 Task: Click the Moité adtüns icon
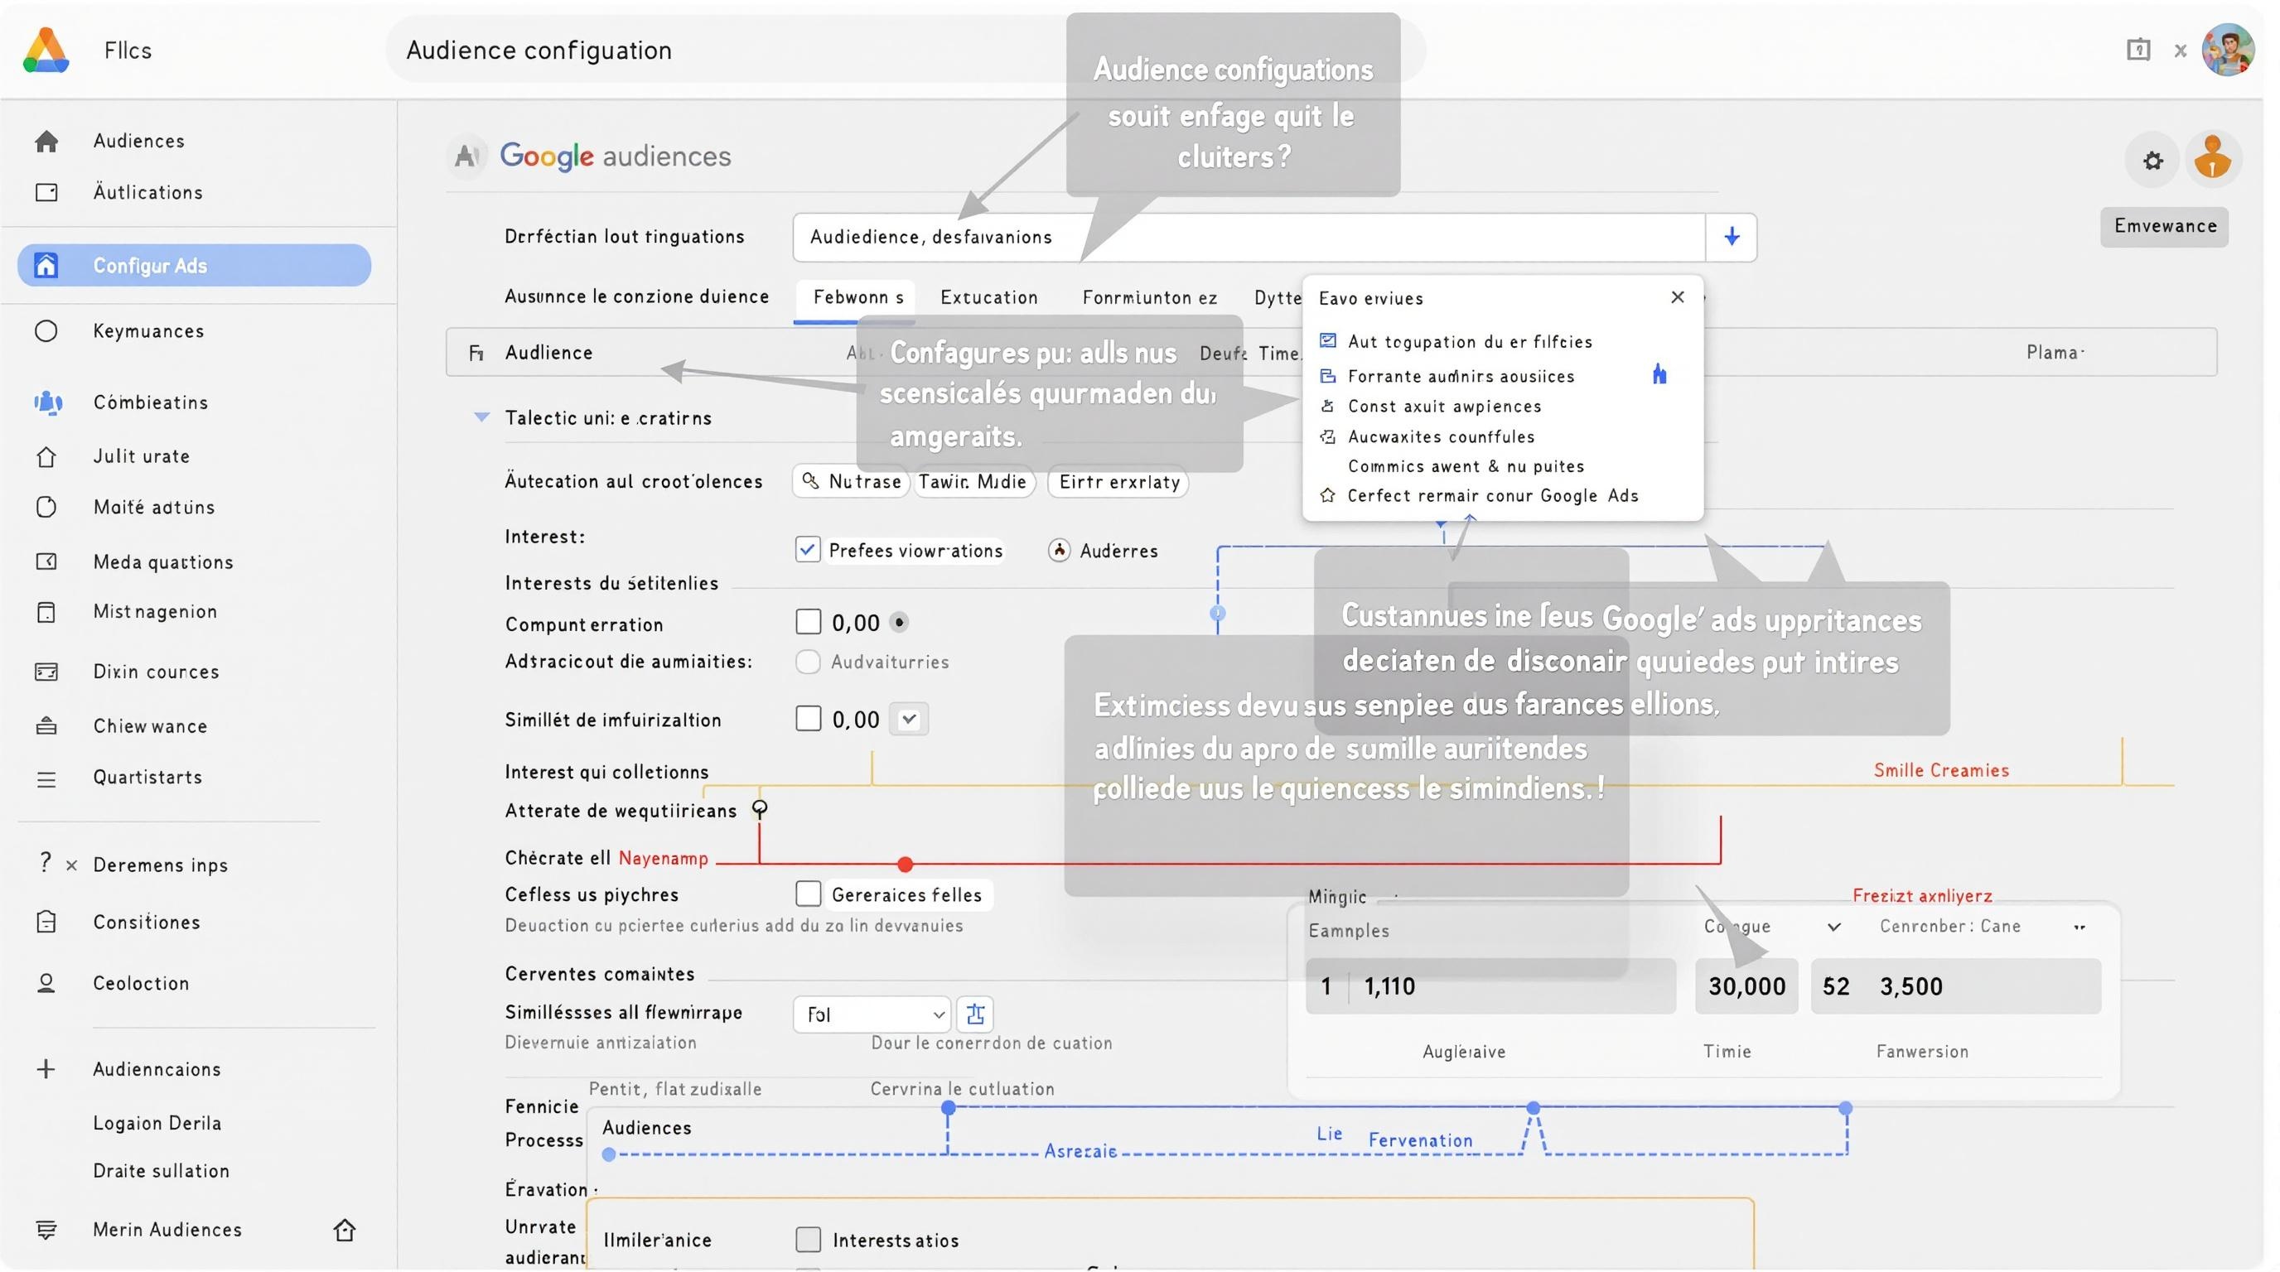point(46,507)
